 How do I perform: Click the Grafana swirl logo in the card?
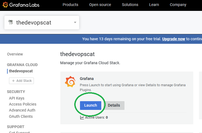pyautogui.click(x=70, y=82)
